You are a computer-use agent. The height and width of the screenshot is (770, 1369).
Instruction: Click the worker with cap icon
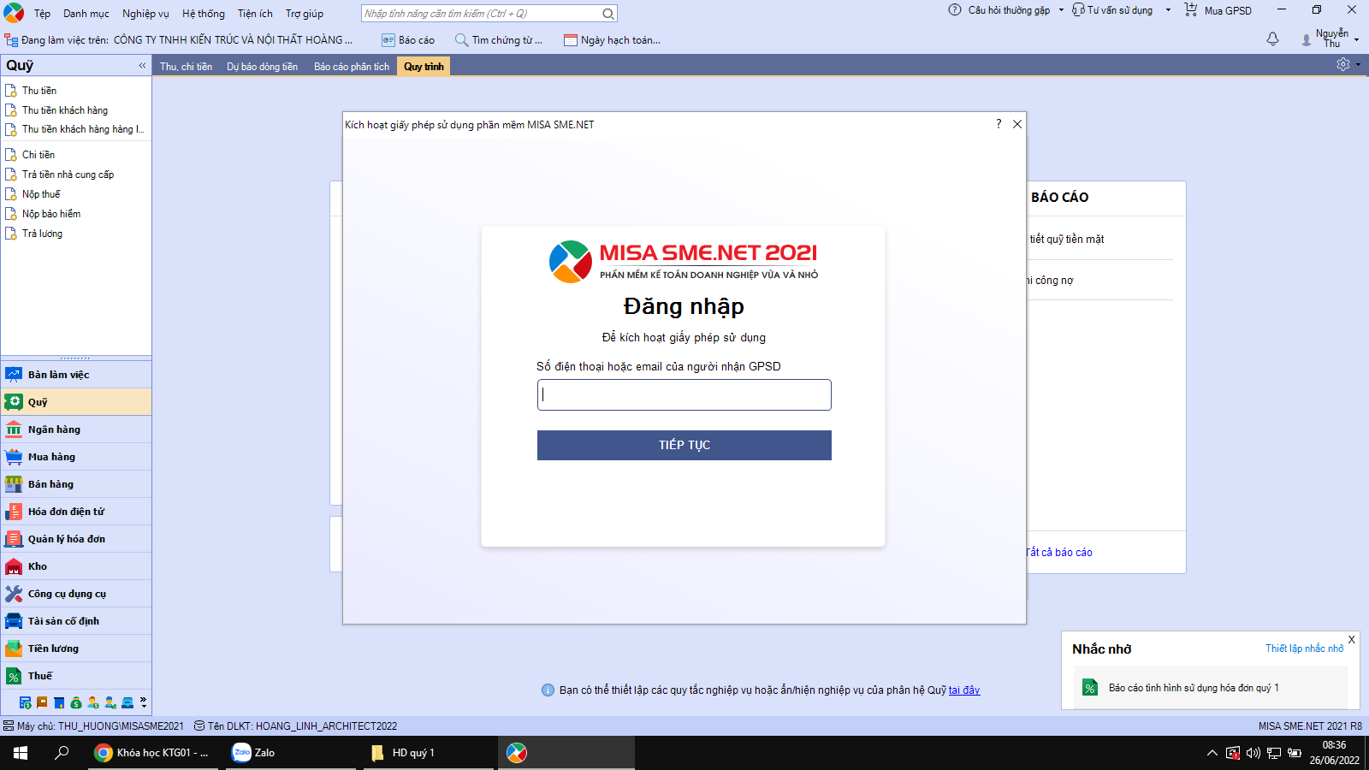110,702
